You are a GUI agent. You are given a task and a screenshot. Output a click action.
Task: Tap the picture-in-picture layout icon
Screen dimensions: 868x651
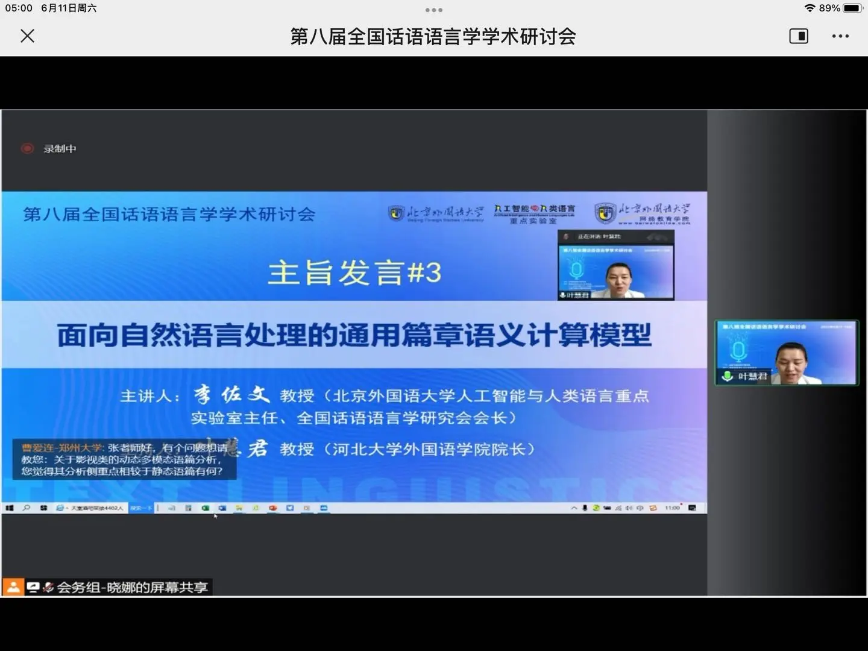[x=798, y=36]
